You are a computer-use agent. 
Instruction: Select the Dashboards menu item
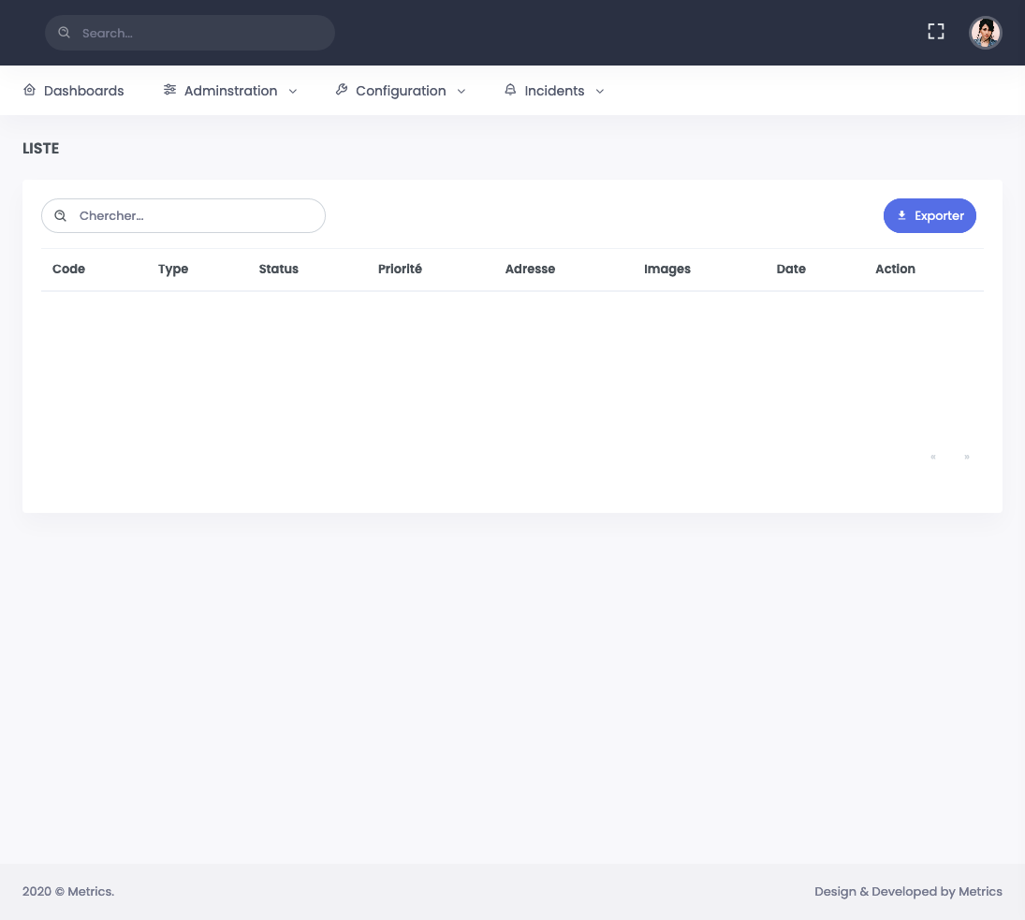click(83, 91)
